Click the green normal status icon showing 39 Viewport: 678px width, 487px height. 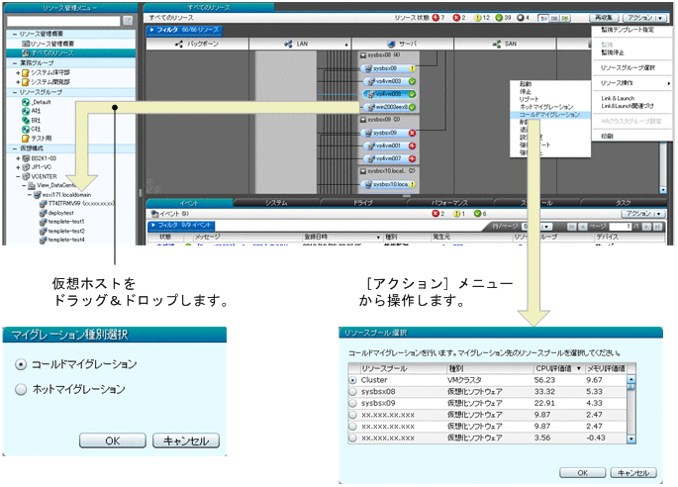pyautogui.click(x=499, y=18)
